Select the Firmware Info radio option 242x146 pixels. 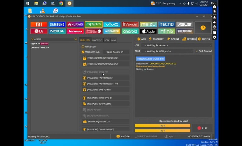(83, 47)
